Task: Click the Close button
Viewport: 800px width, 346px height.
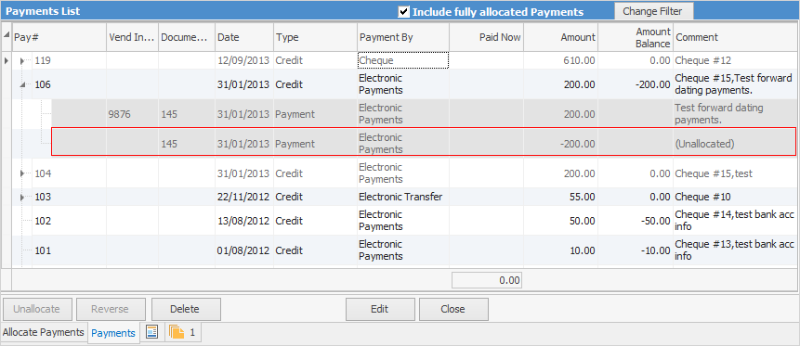Action: [x=453, y=309]
